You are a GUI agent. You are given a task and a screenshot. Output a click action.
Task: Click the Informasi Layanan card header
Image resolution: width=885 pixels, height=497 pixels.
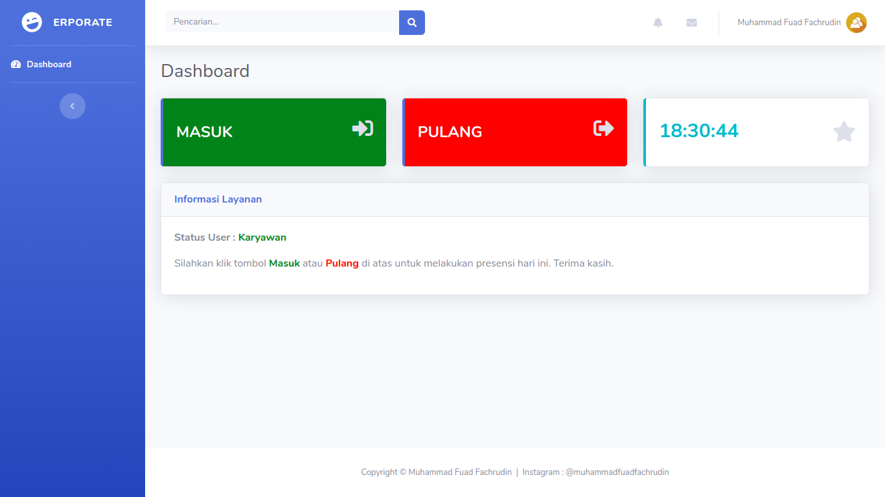coord(515,199)
